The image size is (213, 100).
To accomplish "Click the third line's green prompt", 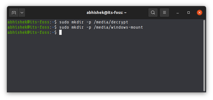I will pyautogui.click(x=29, y=32).
